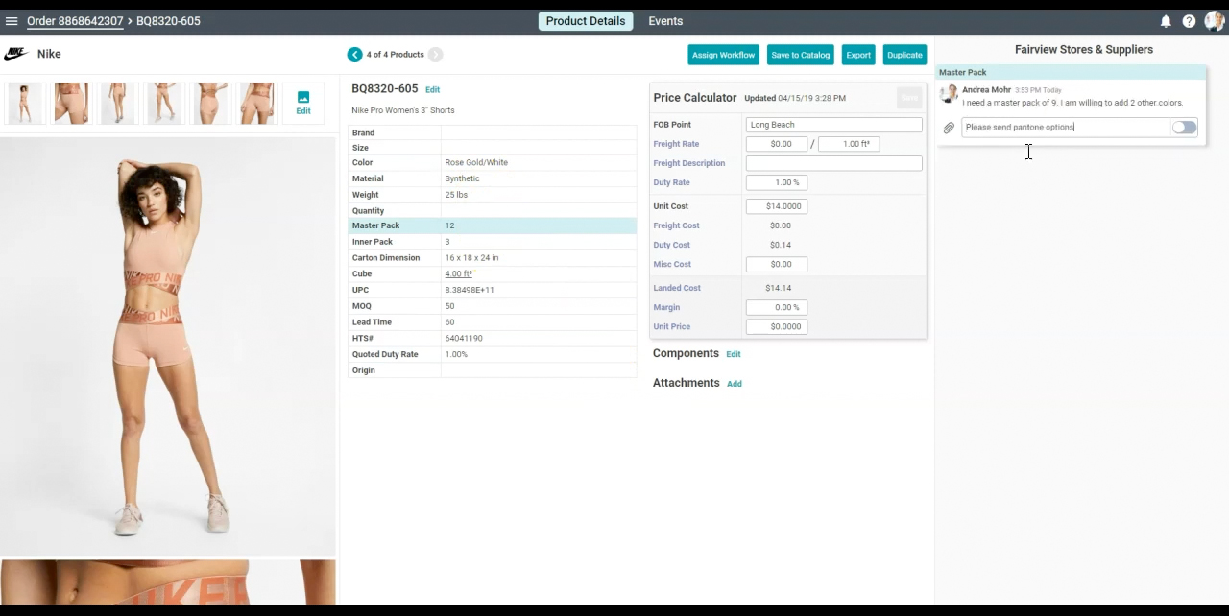Toggle the switch beside the message box

tap(1184, 128)
